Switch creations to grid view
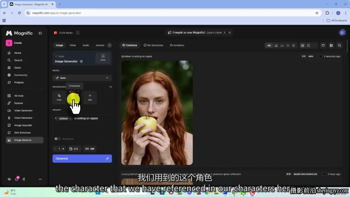The height and width of the screenshot is (197, 350). point(308,45)
